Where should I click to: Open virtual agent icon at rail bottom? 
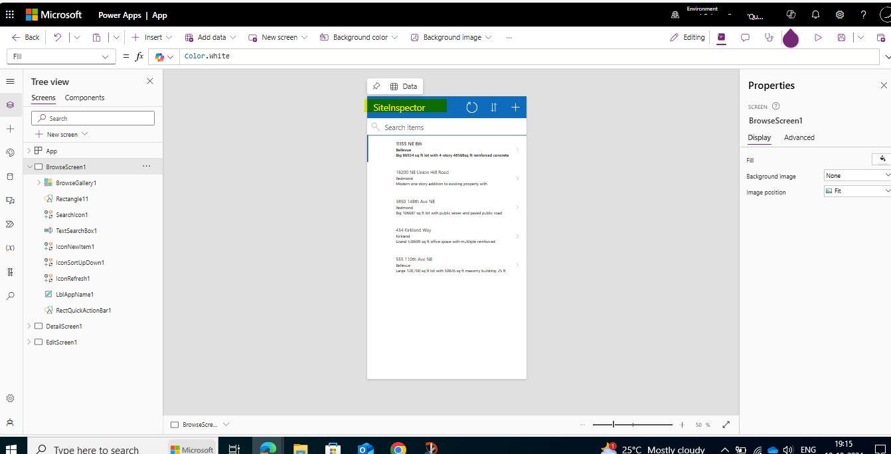[x=10, y=422]
